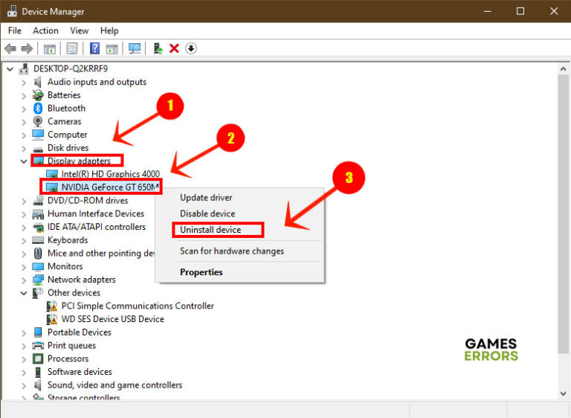
Task: Select Update driver in context menu
Action: point(206,198)
